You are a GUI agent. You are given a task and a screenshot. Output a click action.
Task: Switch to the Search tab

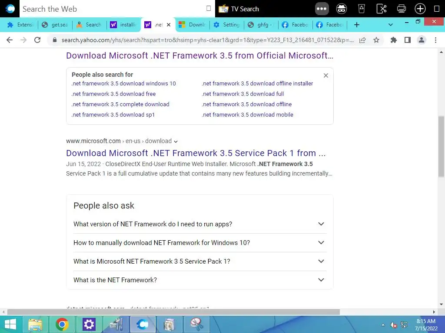(89, 25)
